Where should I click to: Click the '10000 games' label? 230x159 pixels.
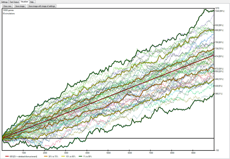pos(8,10)
